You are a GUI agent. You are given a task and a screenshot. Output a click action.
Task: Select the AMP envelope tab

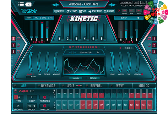[x=29, y=18]
